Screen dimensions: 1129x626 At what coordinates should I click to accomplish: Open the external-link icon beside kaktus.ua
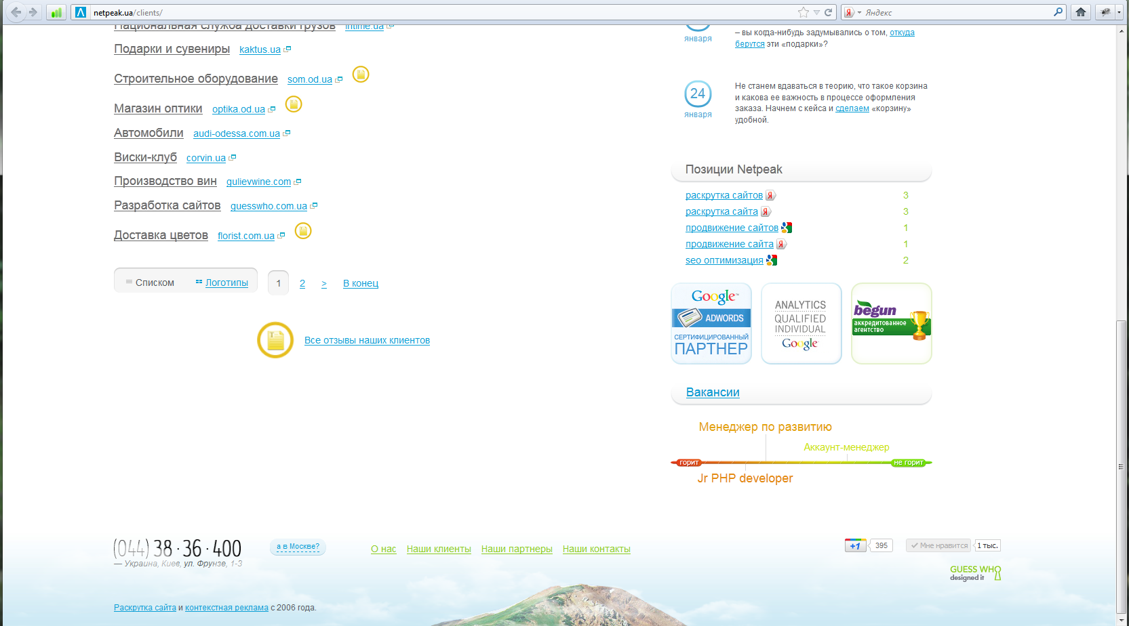[x=288, y=49]
